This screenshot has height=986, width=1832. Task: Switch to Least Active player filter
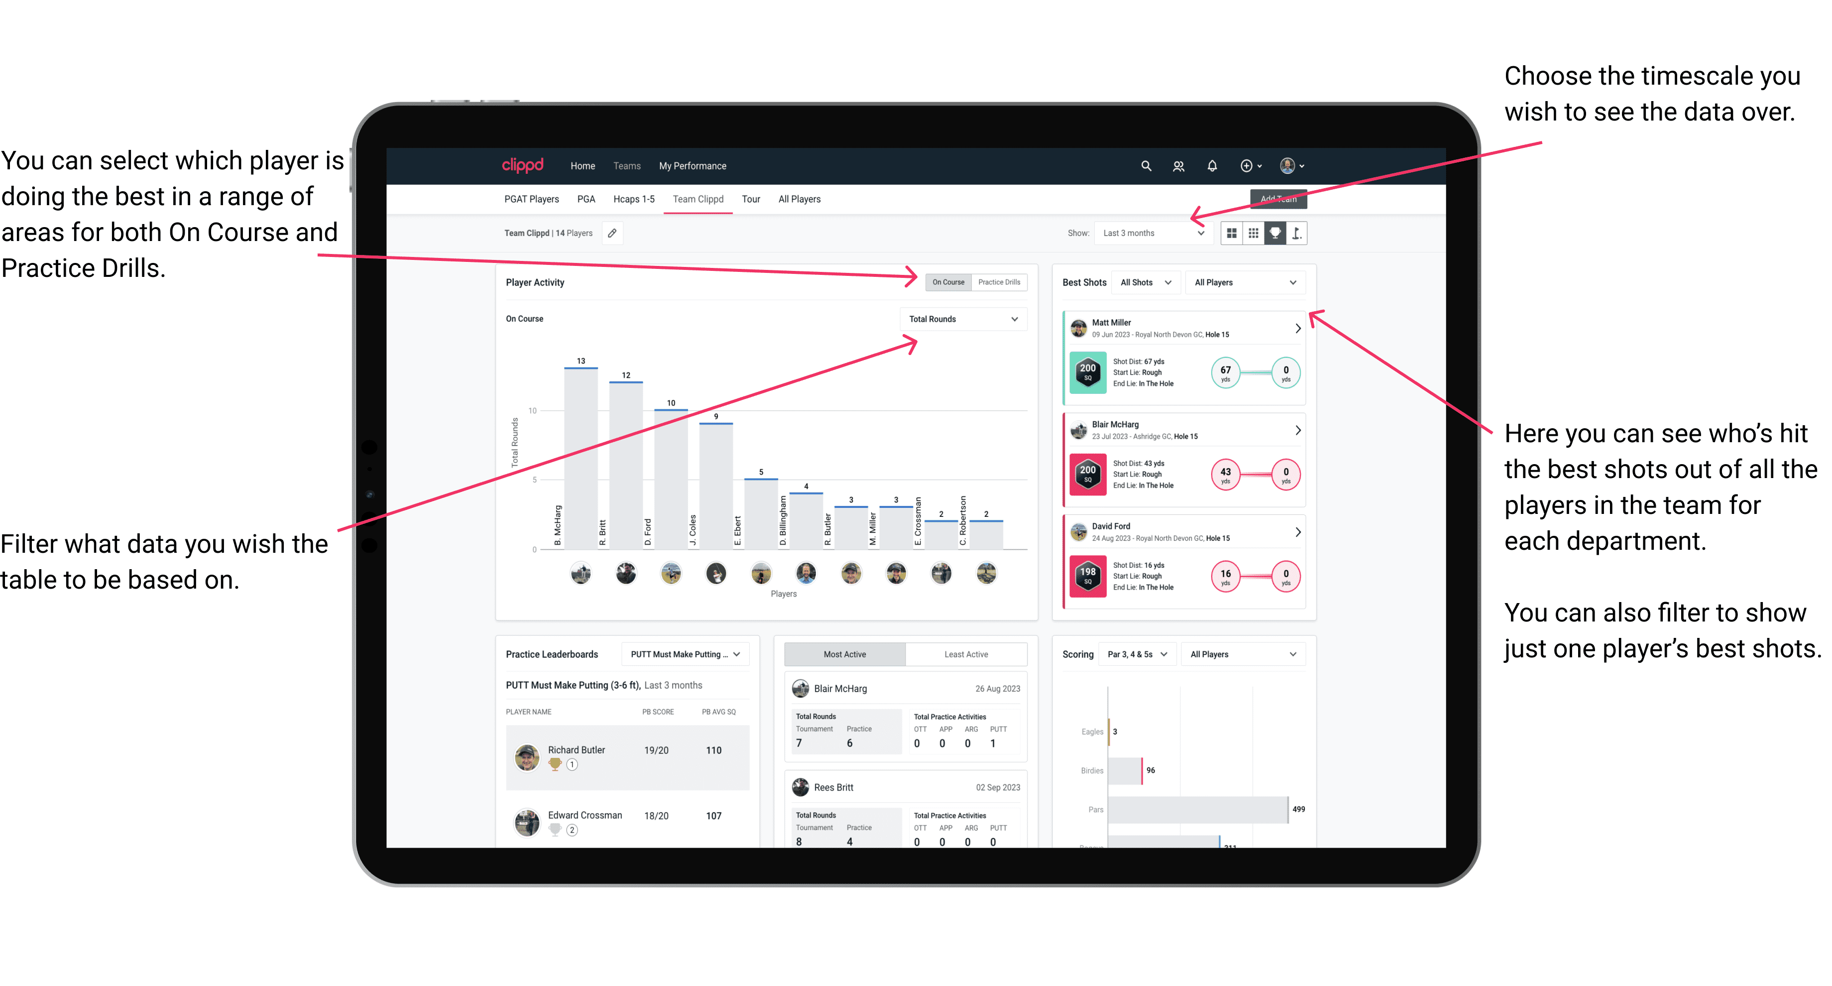pos(964,656)
